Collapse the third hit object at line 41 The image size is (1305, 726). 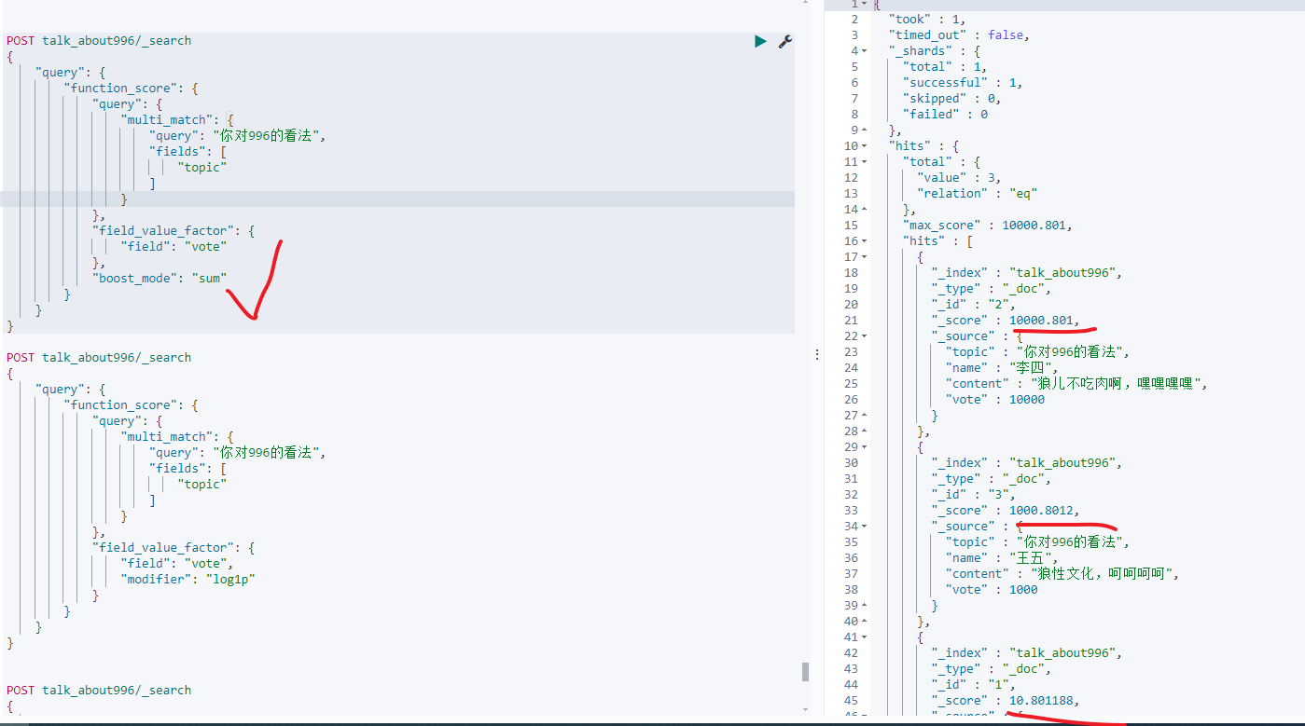point(864,637)
